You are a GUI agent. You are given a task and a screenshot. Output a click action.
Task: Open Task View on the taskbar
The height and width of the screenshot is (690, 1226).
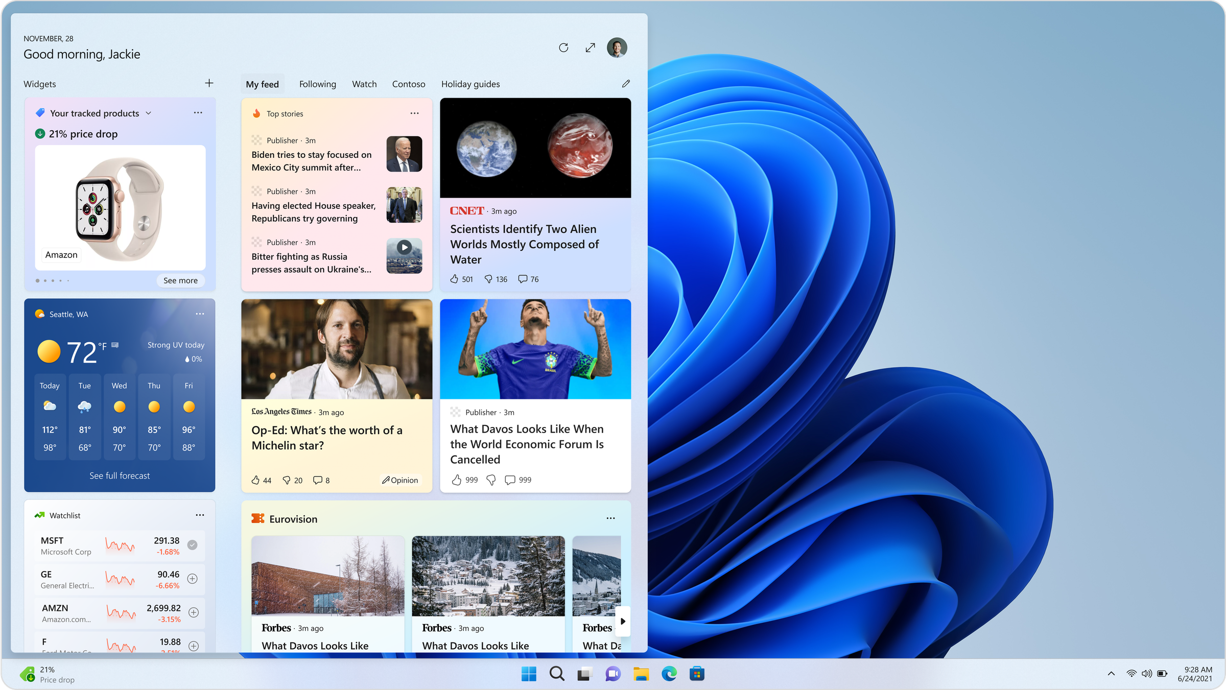point(585,674)
